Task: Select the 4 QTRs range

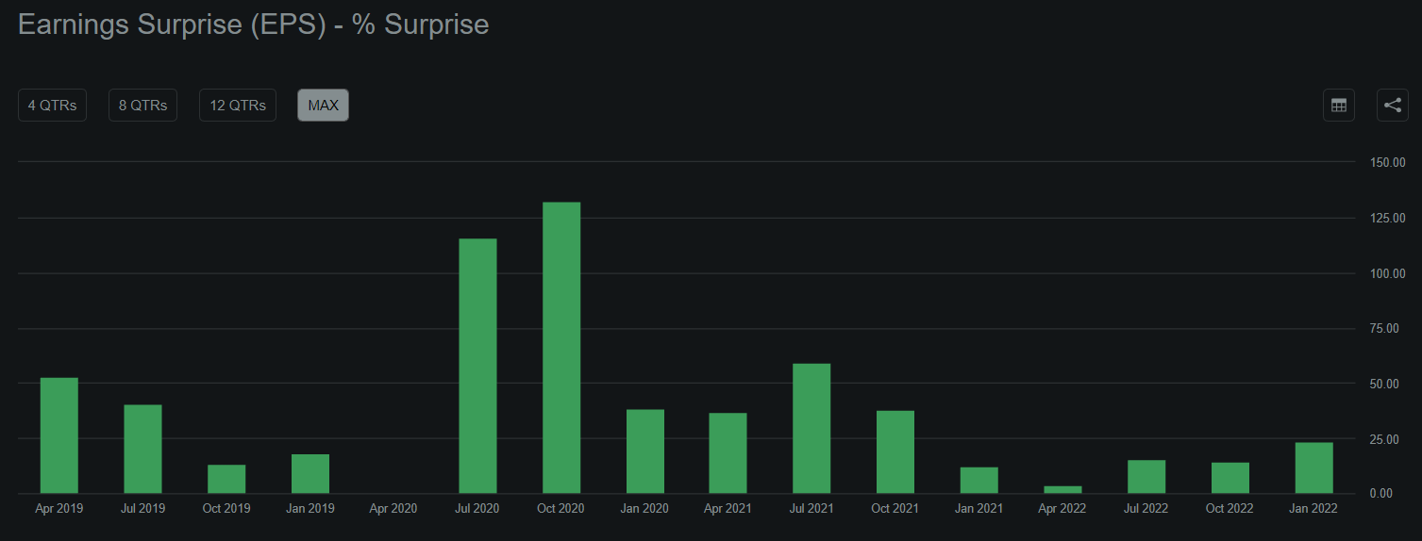Action: [52, 106]
